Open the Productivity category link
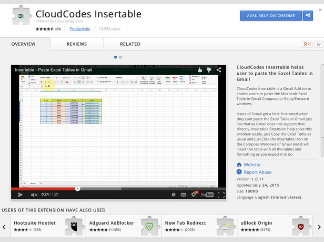324x242 pixels. pyautogui.click(x=80, y=29)
